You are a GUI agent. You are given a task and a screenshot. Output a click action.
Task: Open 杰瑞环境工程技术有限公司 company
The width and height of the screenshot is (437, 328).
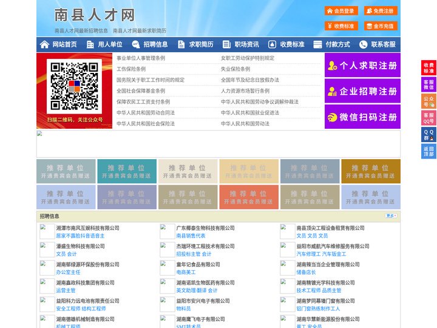205,246
